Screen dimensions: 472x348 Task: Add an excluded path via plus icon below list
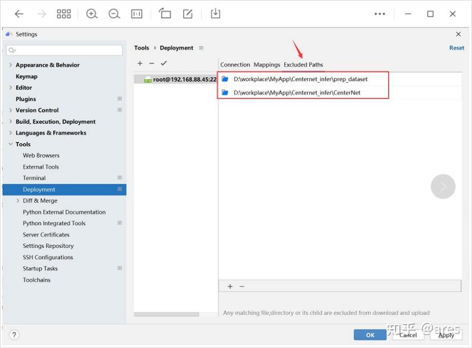tap(230, 286)
